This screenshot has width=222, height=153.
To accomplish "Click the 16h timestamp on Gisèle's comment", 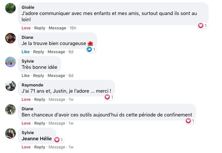I will click(x=73, y=28).
